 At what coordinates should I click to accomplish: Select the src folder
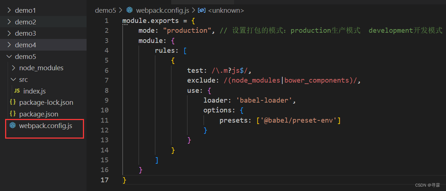click(x=23, y=79)
